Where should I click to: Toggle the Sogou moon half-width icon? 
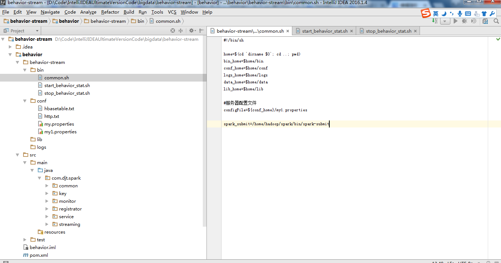click(x=444, y=14)
